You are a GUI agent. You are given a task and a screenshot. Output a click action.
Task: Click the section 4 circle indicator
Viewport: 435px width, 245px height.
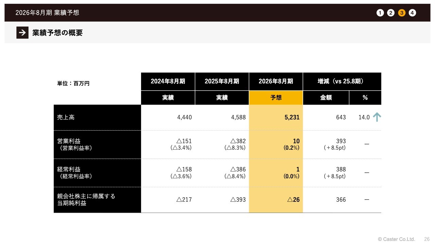(x=412, y=13)
